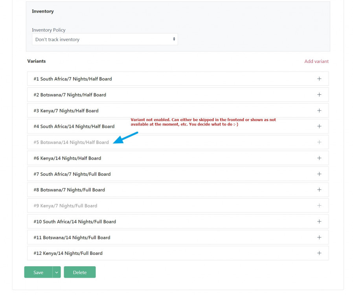This screenshot has height=295, width=353.
Task: Select the #6 Kenya/14 Nights/Half Board title
Action: pos(67,158)
